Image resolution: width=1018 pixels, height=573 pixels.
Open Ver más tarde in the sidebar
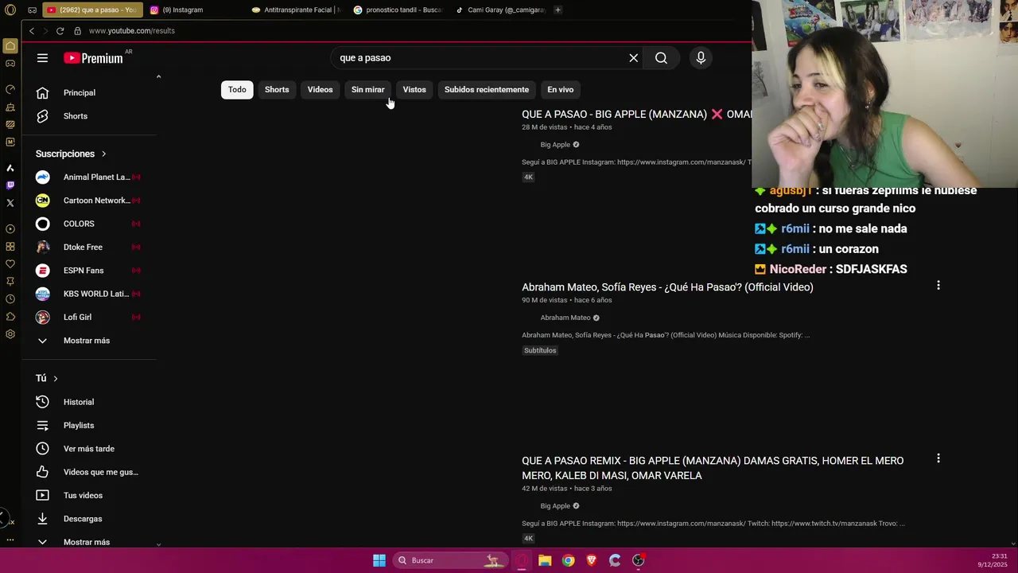point(87,449)
